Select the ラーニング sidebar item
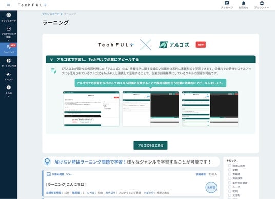This screenshot has width=275, height=199. click(x=9, y=49)
